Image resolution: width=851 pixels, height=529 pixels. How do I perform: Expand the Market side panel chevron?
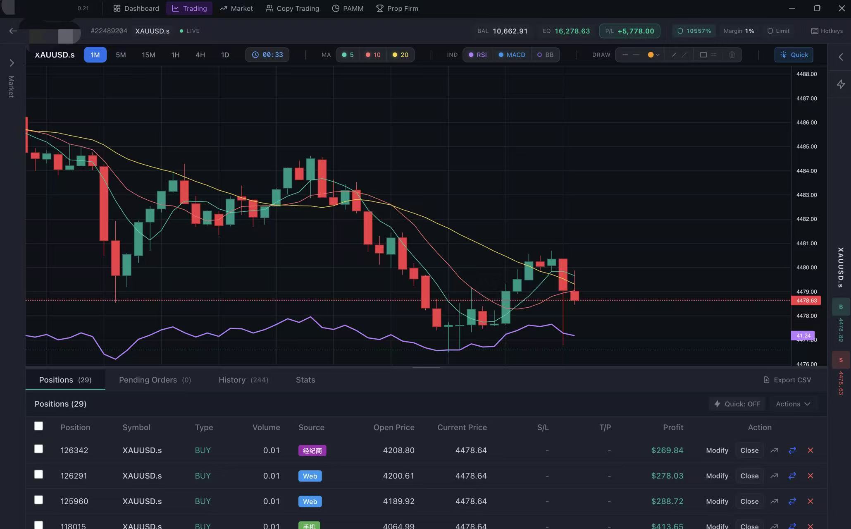pyautogui.click(x=12, y=63)
